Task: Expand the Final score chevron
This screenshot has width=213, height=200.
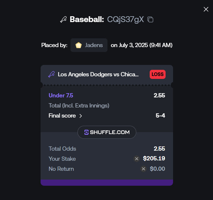Action: coord(81,116)
